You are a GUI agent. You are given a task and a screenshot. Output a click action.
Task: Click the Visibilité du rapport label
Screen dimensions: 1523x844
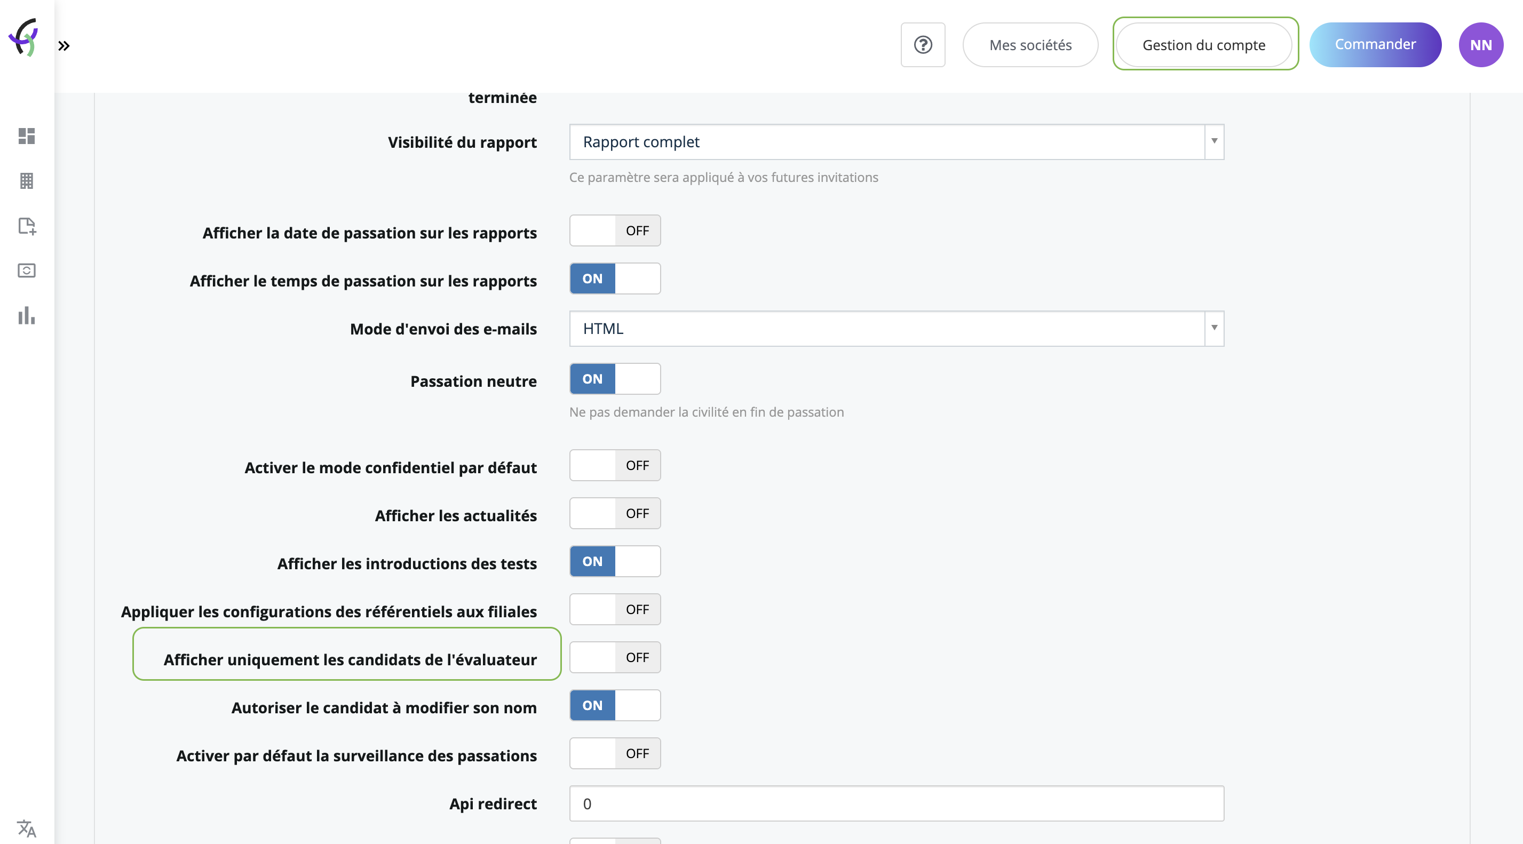click(x=462, y=142)
